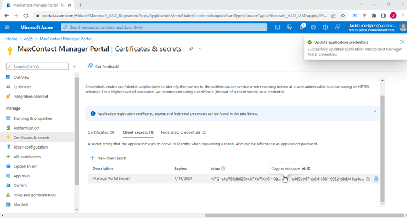407x218 pixels.
Task: Click New client secret
Action: 109,158
